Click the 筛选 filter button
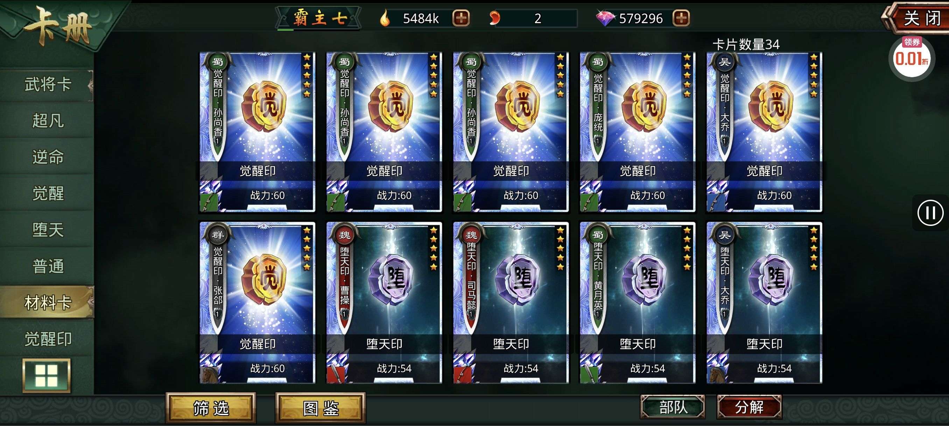This screenshot has width=949, height=426. pyautogui.click(x=211, y=408)
